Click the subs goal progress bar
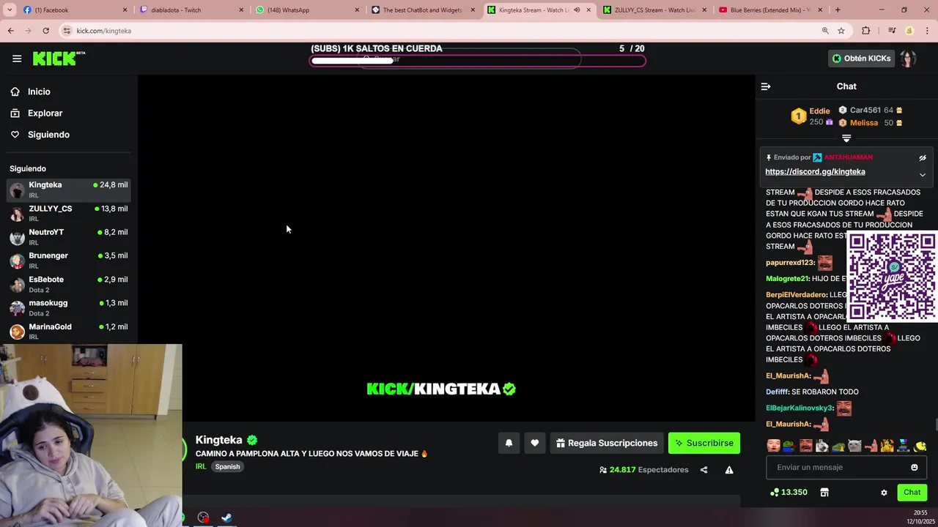This screenshot has width=938, height=527. [478, 60]
